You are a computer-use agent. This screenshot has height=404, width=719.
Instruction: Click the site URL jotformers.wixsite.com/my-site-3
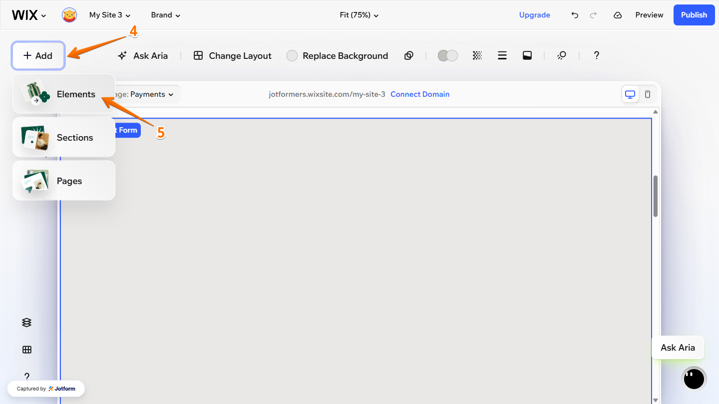pyautogui.click(x=327, y=94)
